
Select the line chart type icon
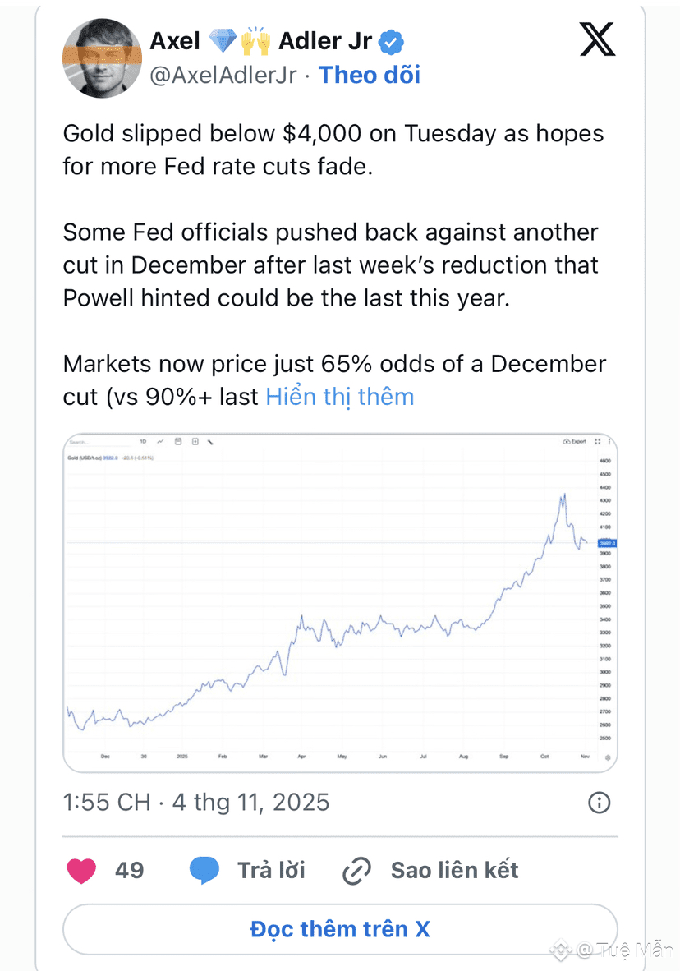coord(160,442)
